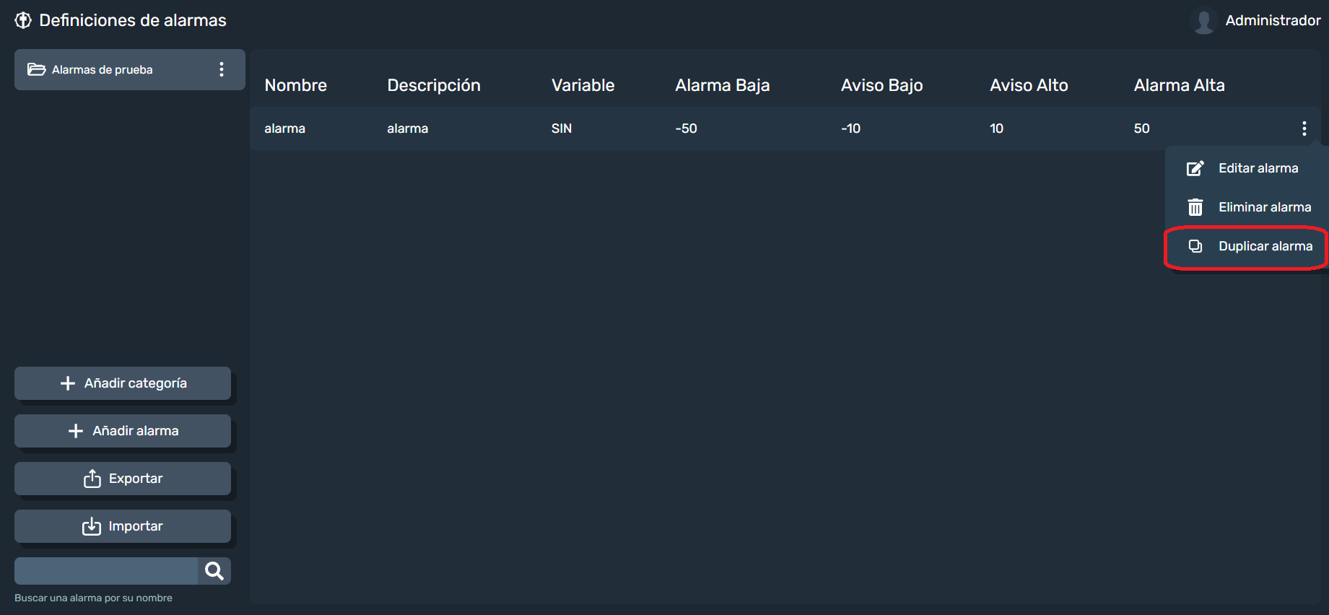The height and width of the screenshot is (615, 1329).
Task: Click the Añadir alarma button
Action: pos(123,431)
